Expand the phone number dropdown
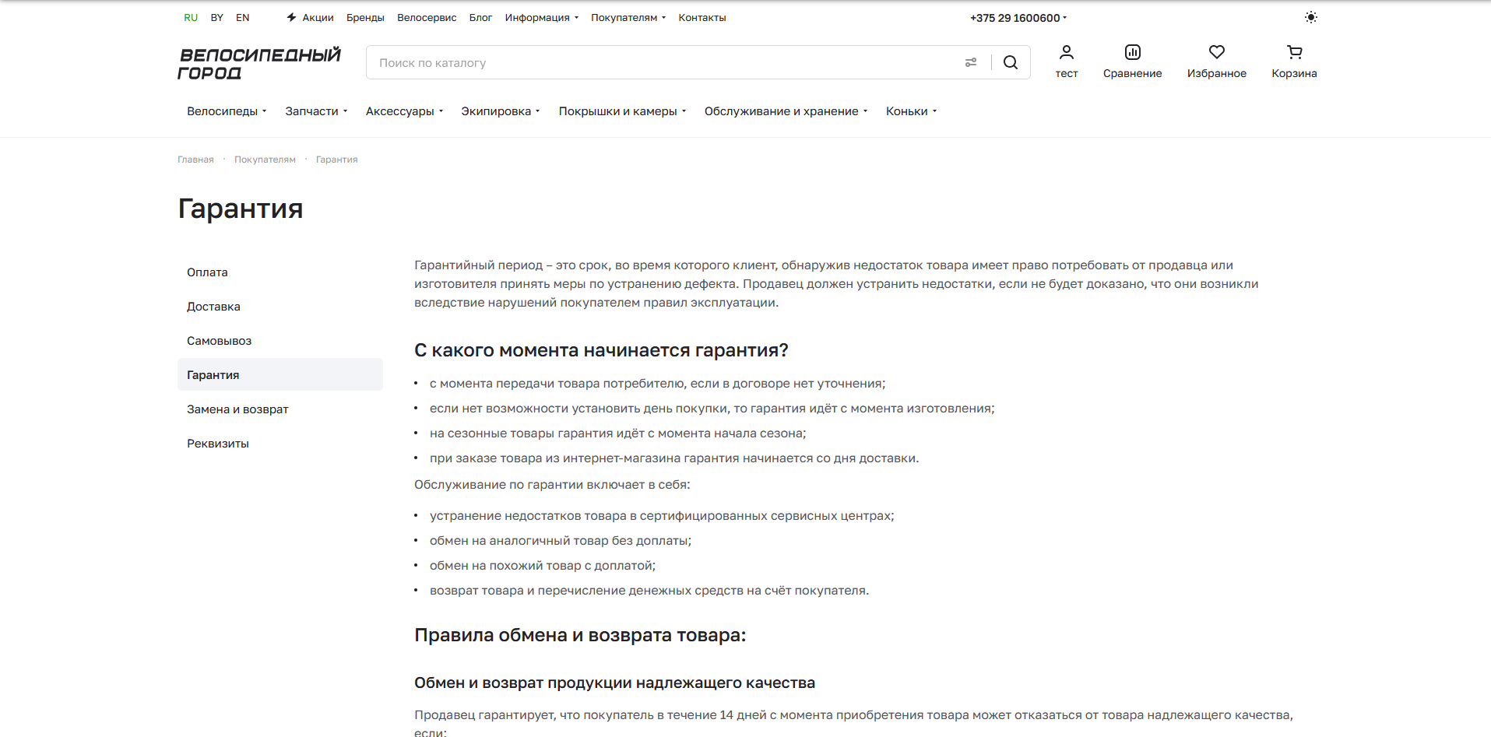Screen dimensions: 1491x737 (1018, 17)
